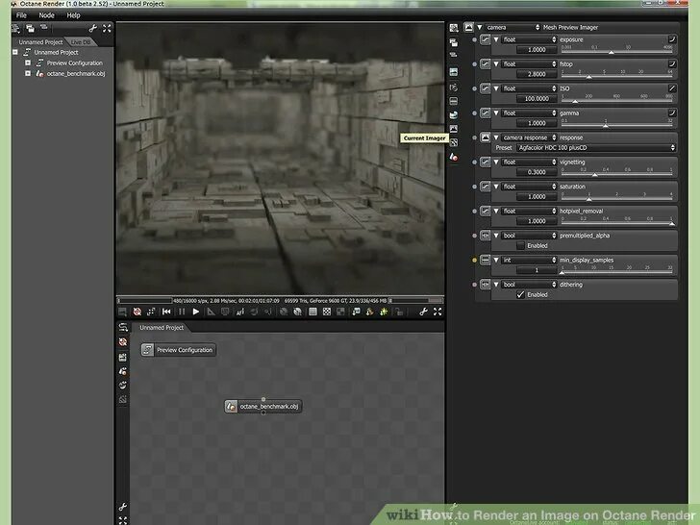
Task: Select Preview Configuration in the outliner tree
Action: pos(75,62)
